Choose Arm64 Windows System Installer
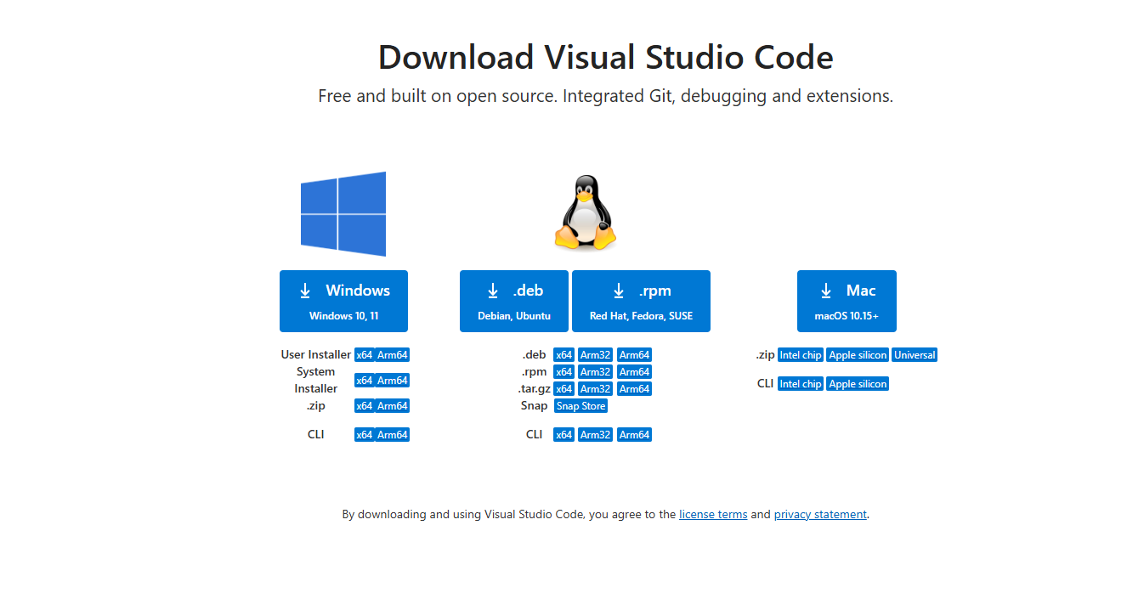Screen dimensions: 1144x593 pyautogui.click(x=393, y=381)
